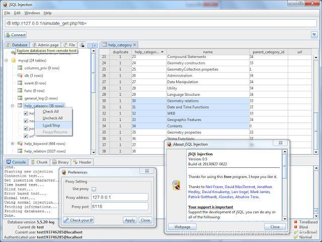Screen dimensions: 322x242
Task: Open the Help menu
Action: click(48, 13)
